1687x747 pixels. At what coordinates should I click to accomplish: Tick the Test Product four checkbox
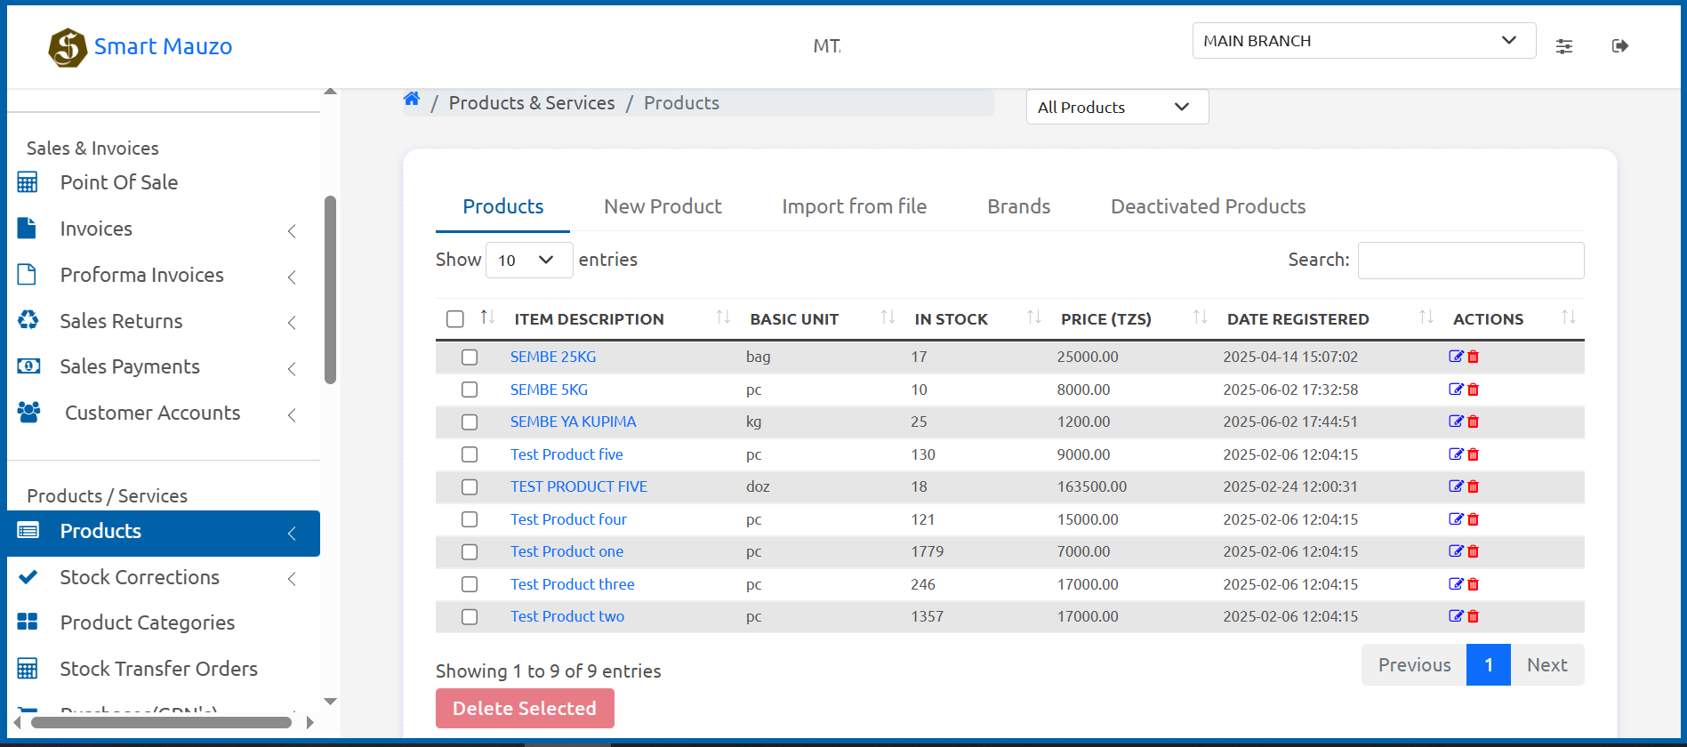pyautogui.click(x=470, y=519)
